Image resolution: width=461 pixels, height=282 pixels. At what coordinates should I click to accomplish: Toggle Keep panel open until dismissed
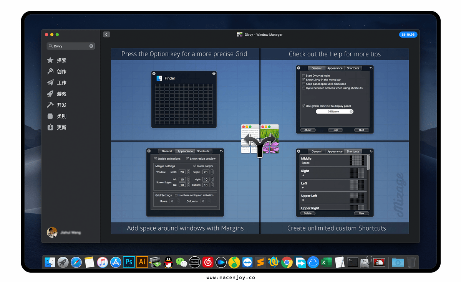click(x=304, y=84)
